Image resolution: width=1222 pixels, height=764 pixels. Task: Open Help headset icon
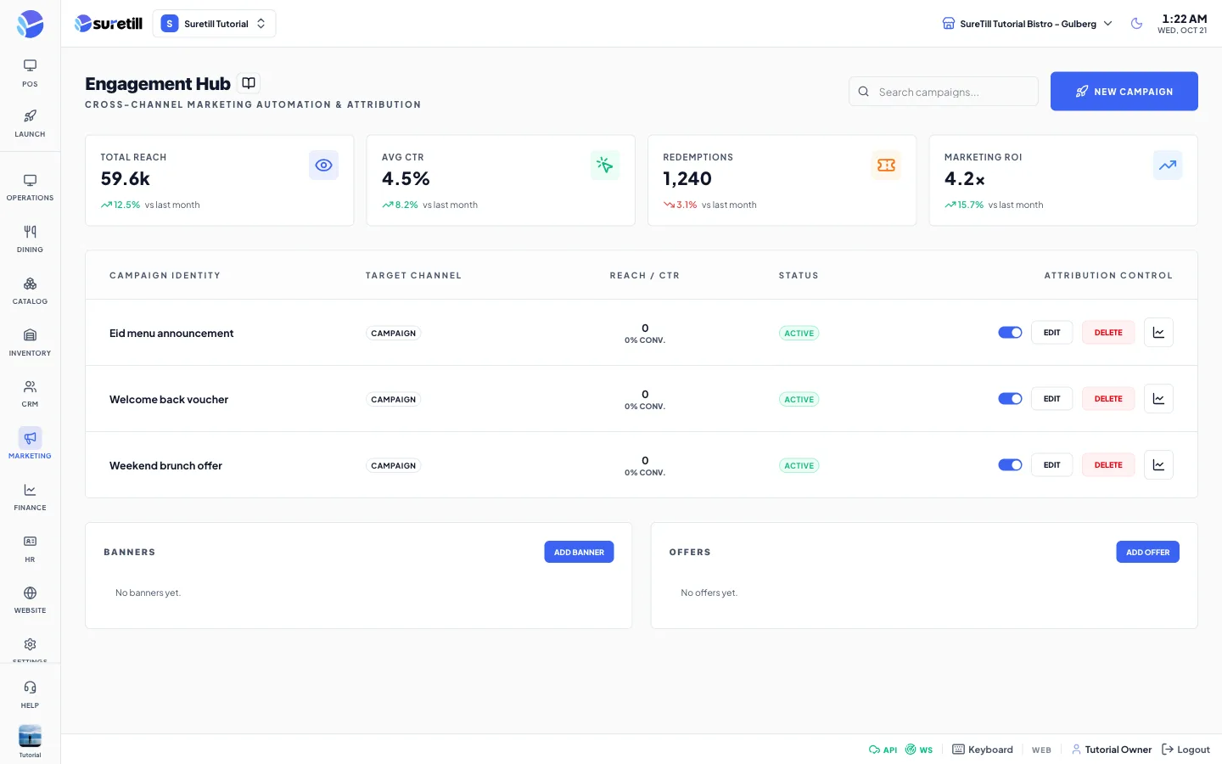click(x=30, y=688)
